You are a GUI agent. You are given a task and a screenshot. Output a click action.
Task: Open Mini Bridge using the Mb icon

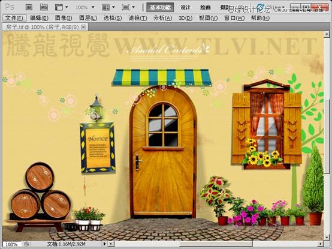44,7
